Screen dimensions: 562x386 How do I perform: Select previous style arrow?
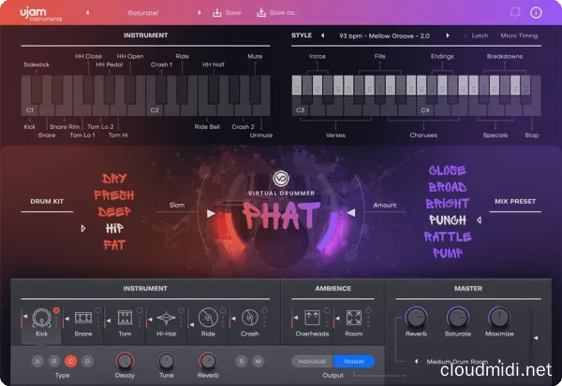322,36
